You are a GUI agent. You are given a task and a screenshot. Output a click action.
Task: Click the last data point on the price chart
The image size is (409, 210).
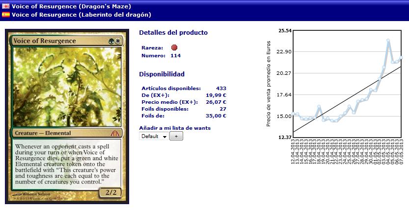coord(401,58)
